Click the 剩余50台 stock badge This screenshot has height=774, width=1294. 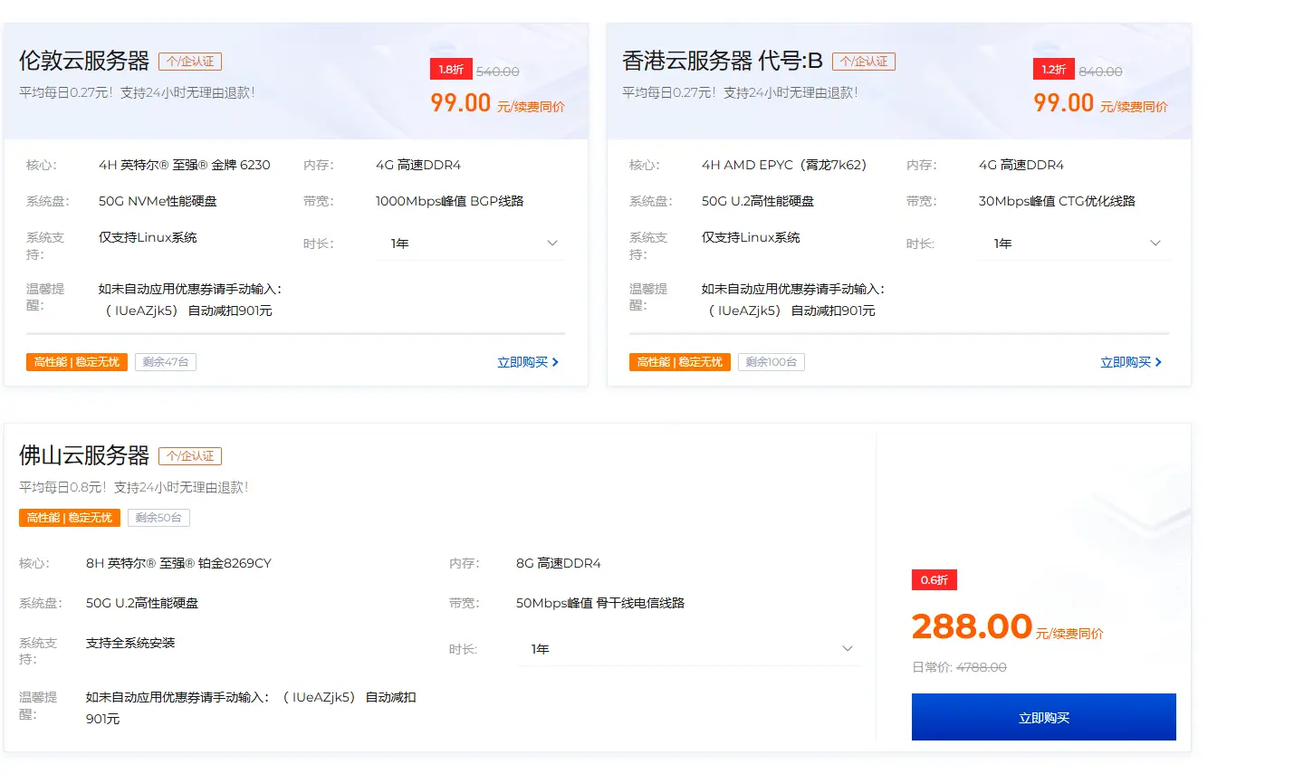point(158,518)
